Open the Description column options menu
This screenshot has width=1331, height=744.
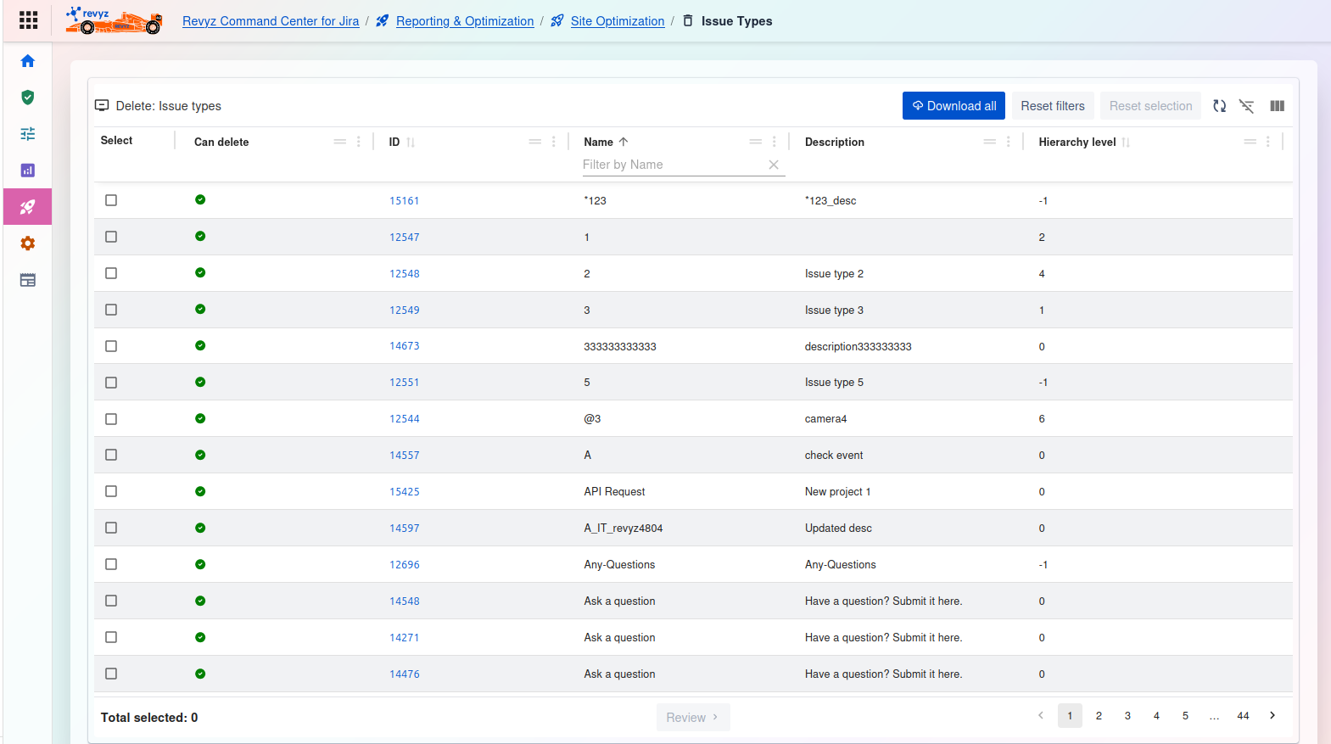point(1008,142)
